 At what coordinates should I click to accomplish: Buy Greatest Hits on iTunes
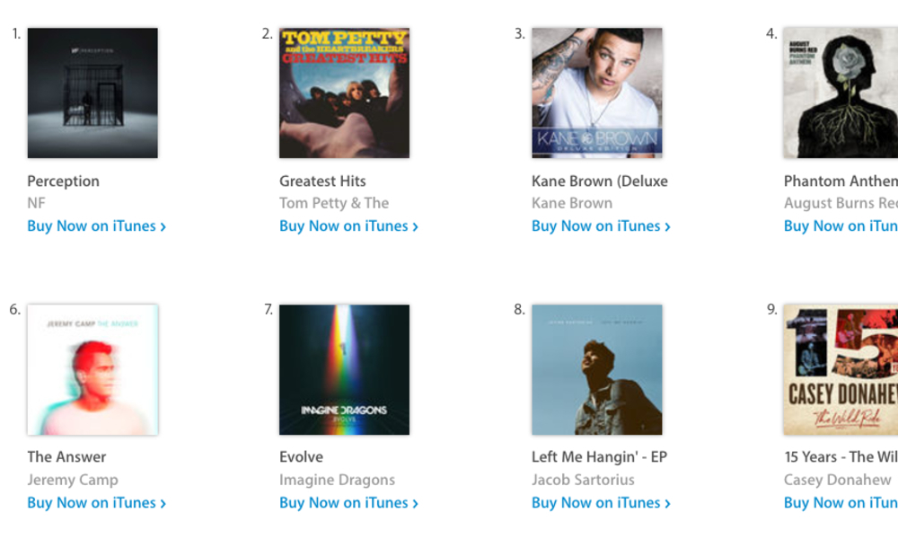348,226
